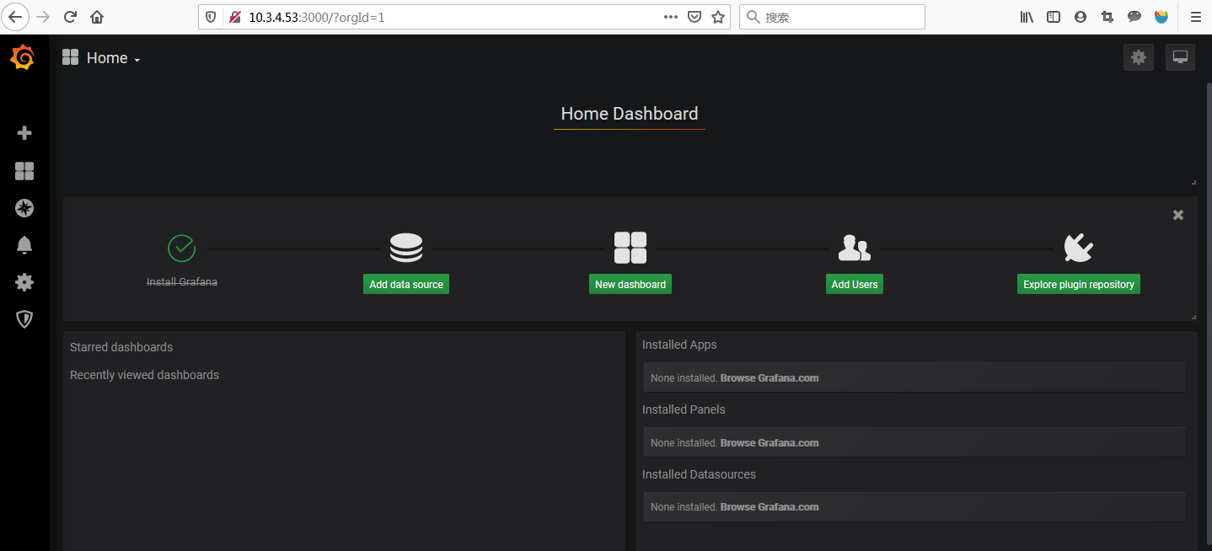Click the Pocket save icon
1212x551 pixels.
(694, 17)
